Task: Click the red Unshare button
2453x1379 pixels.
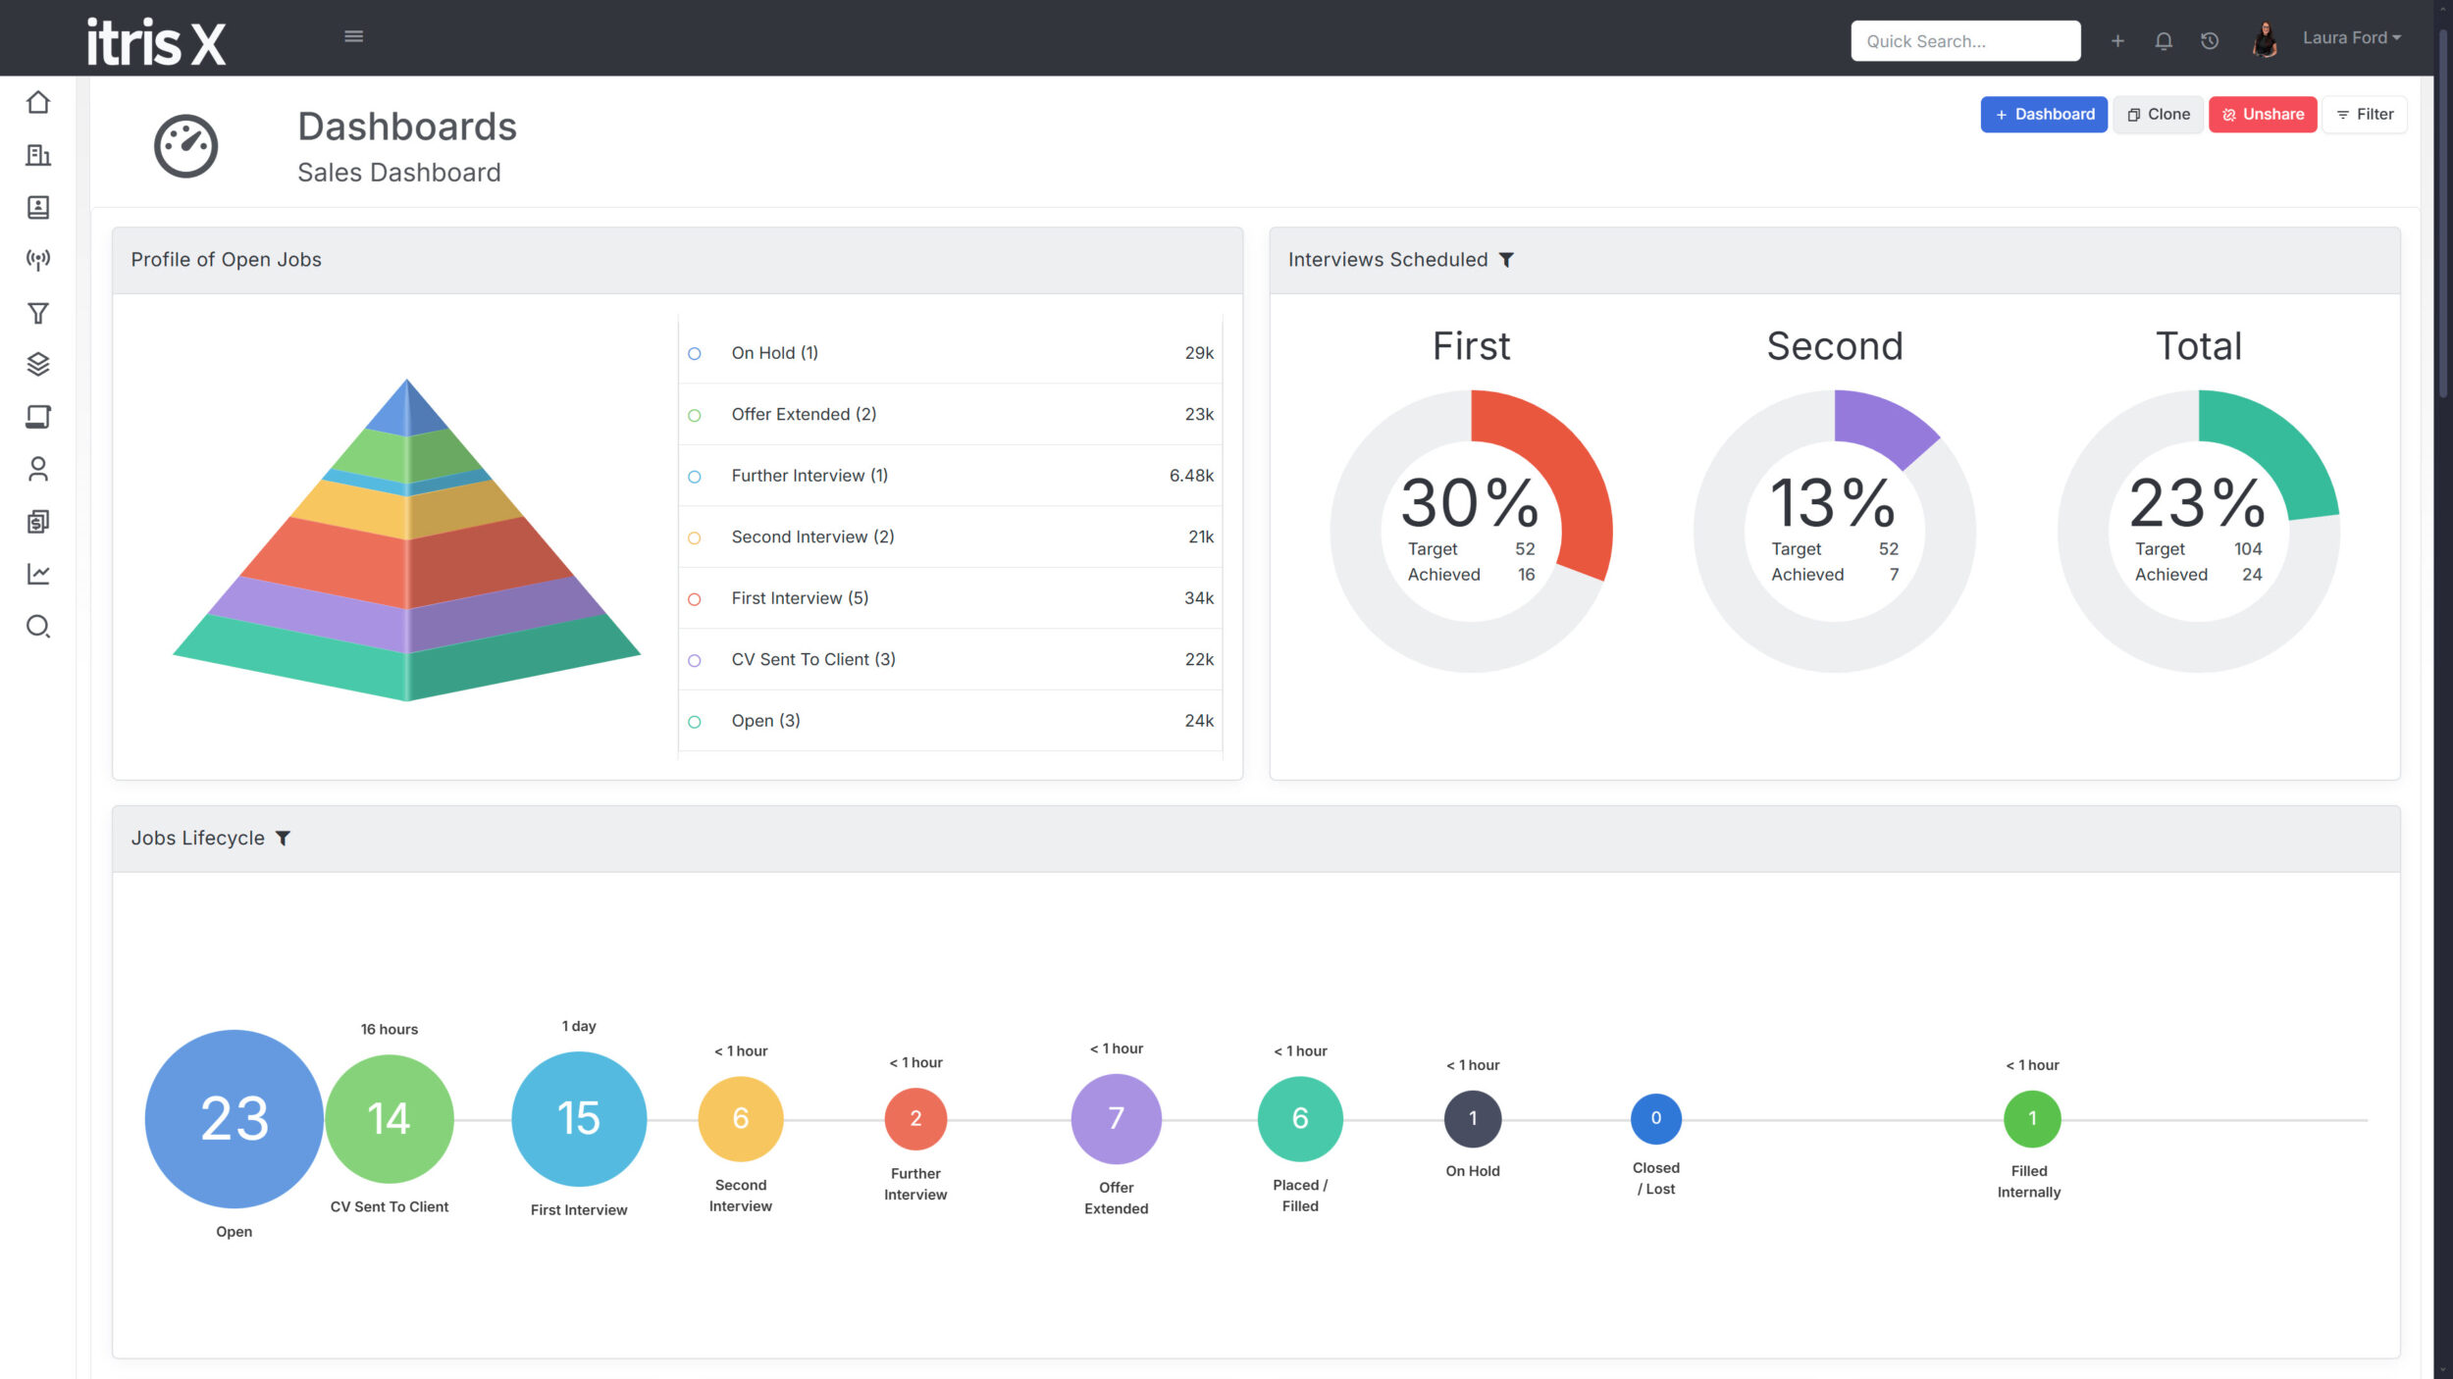Action: click(x=2262, y=115)
